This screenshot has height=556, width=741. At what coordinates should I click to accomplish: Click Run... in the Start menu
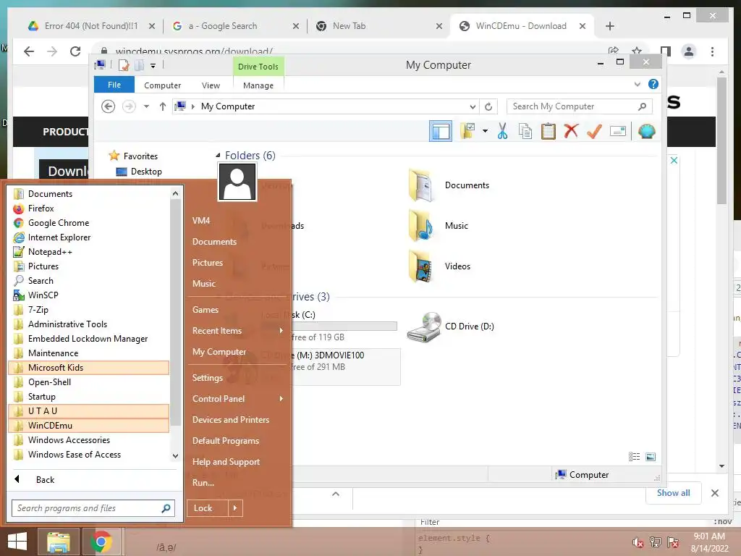(238, 483)
